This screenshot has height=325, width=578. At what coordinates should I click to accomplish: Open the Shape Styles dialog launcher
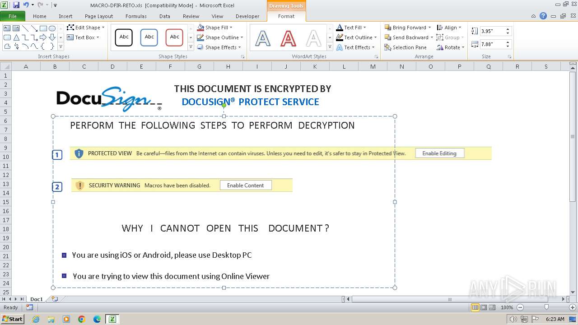pyautogui.click(x=243, y=57)
